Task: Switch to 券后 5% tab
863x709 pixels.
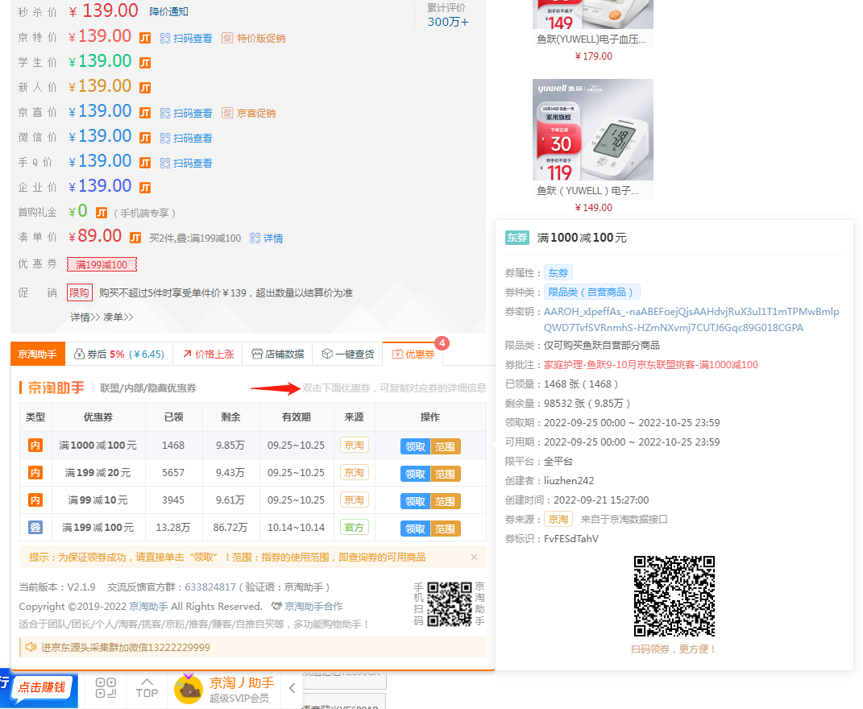Action: (119, 354)
